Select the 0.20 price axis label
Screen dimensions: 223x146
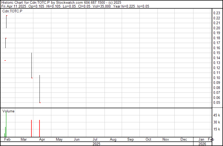pos(217,28)
